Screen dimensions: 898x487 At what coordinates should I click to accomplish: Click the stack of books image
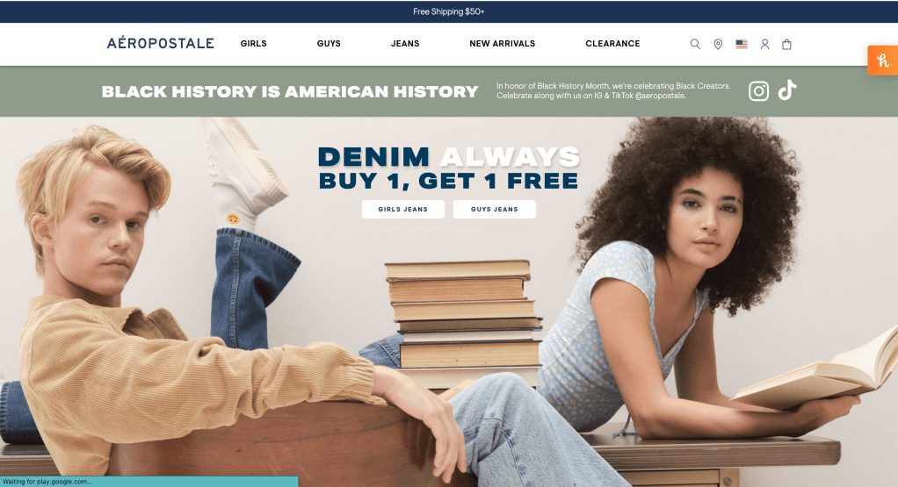[x=464, y=323]
